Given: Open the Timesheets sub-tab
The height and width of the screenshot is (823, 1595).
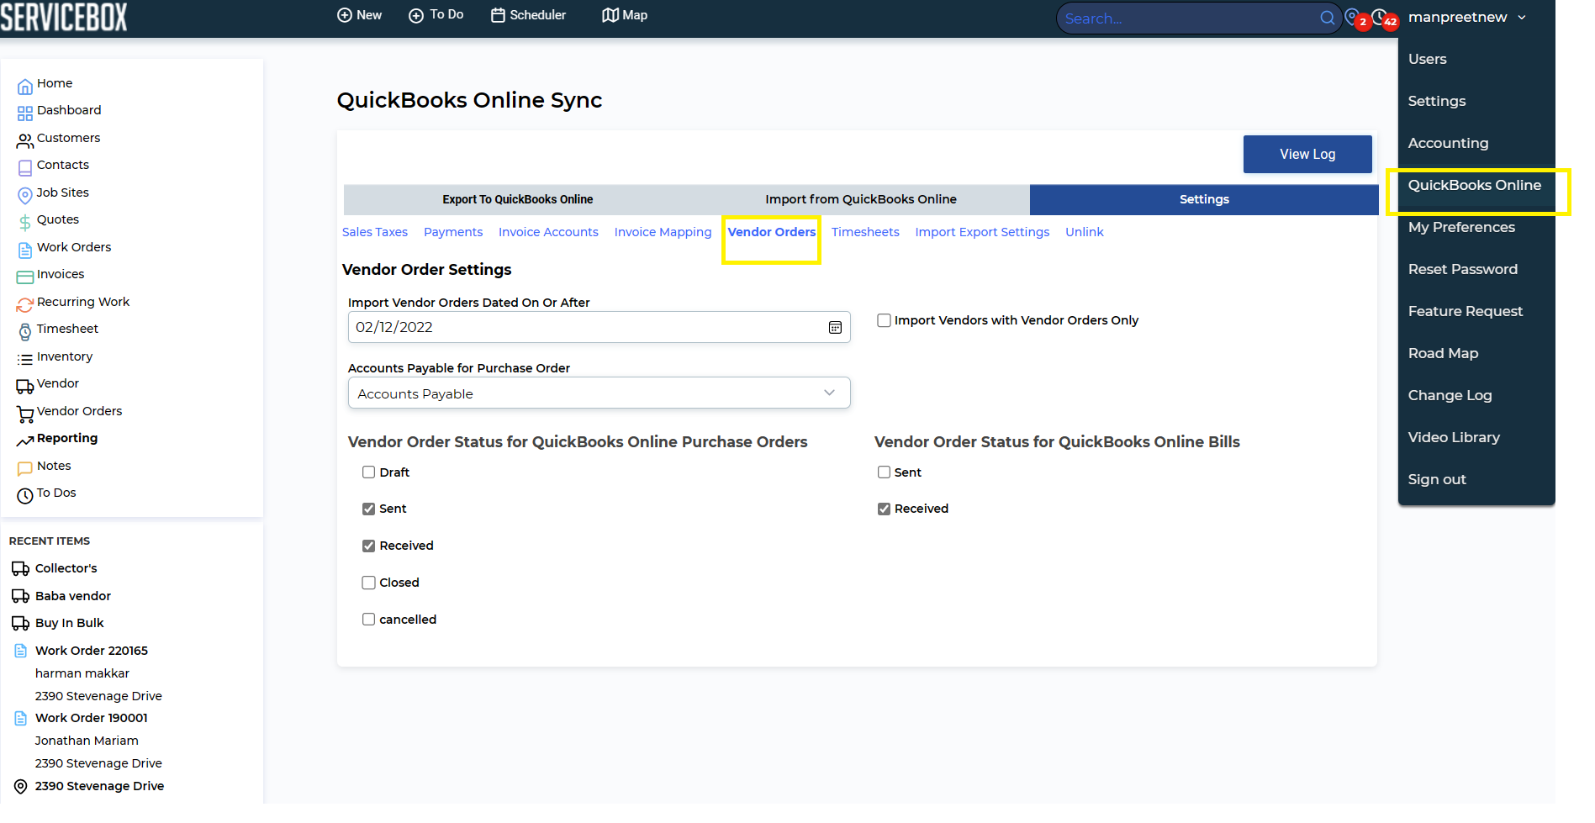Looking at the screenshot, I should coord(865,232).
